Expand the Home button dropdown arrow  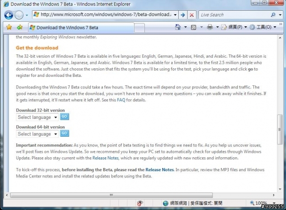(x=185, y=27)
